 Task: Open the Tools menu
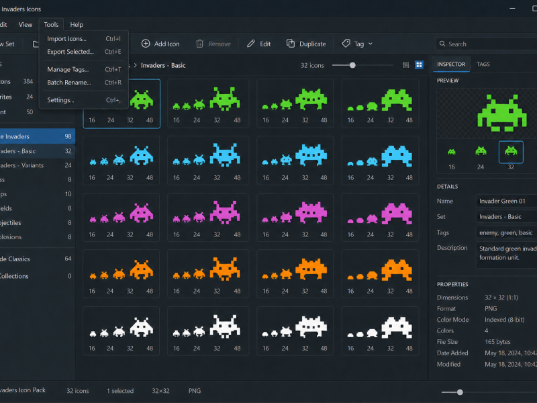(51, 25)
